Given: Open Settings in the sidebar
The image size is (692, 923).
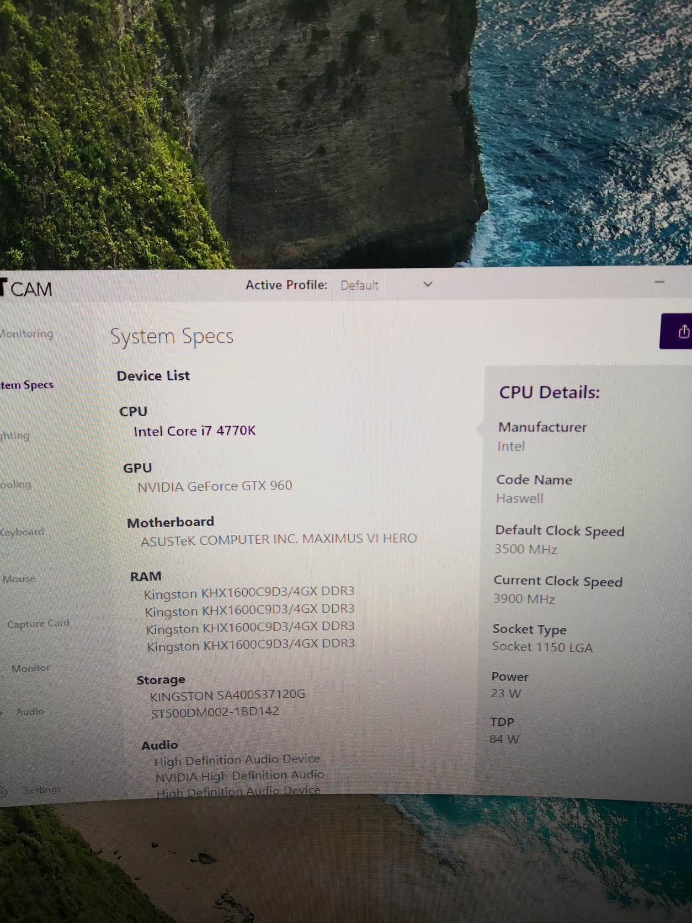Looking at the screenshot, I should click(42, 790).
